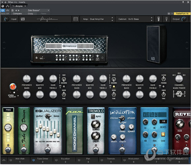Stomp the Tremolo pedal footswitch

[x=96, y=150]
